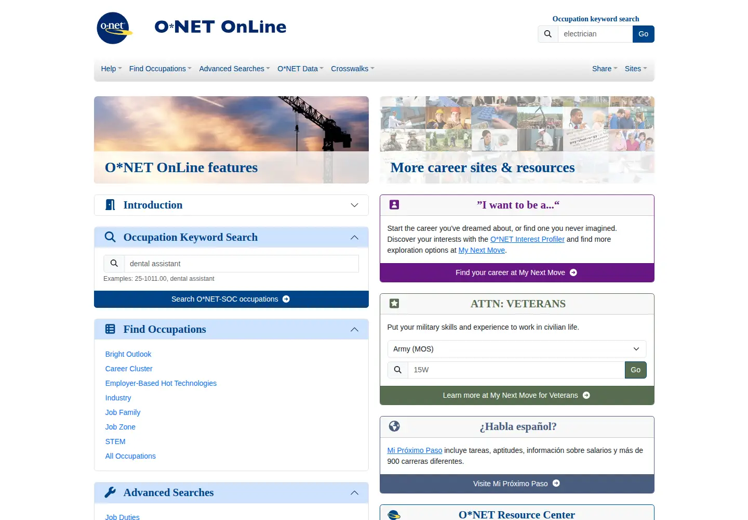Click the magnifier icon in Occupation Keyword Search heading
Image resolution: width=748 pixels, height=520 pixels.
pyautogui.click(x=110, y=237)
